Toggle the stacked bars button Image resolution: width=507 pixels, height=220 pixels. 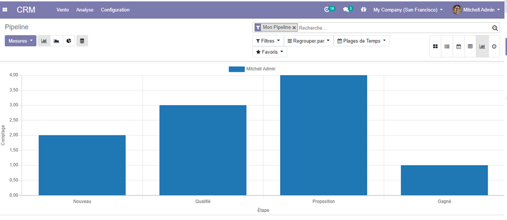(82, 41)
